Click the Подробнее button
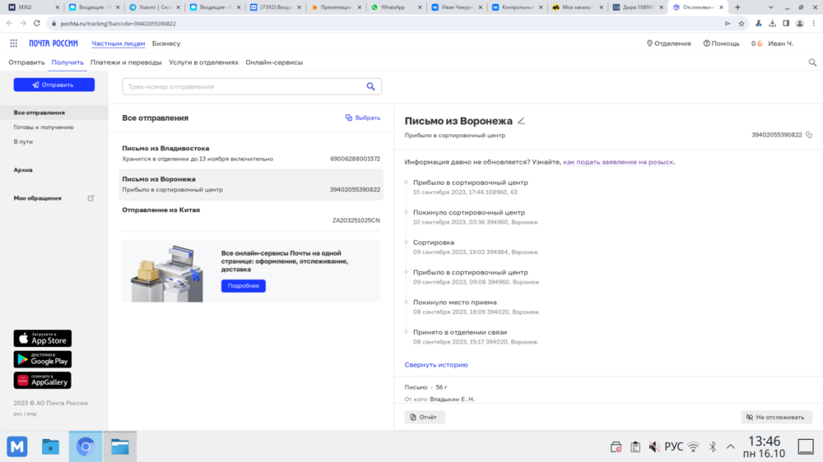The height and width of the screenshot is (462, 823). click(x=243, y=286)
